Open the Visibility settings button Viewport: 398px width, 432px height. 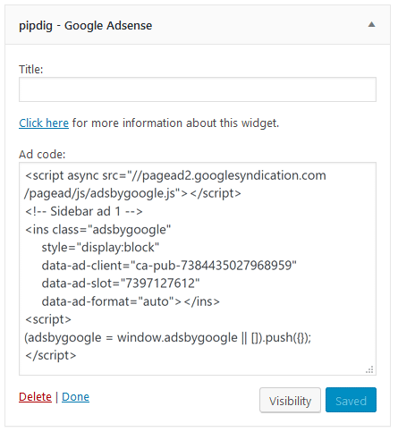[290, 400]
